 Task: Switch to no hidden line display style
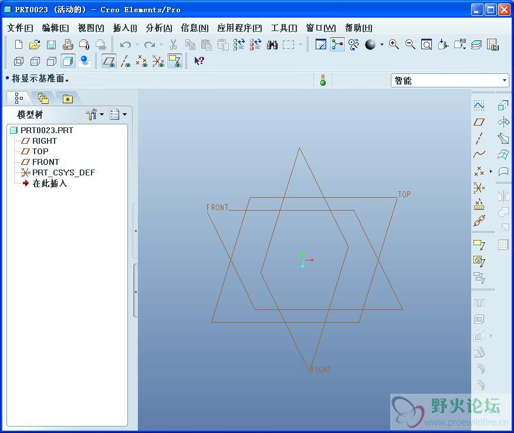click(x=52, y=61)
